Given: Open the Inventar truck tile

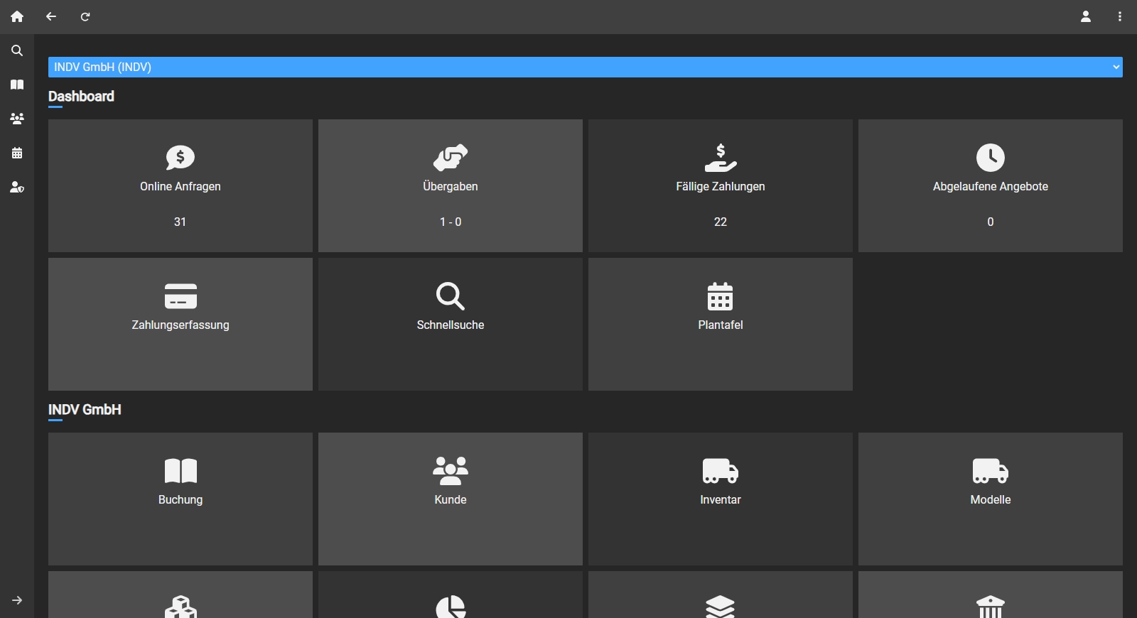Looking at the screenshot, I should pyautogui.click(x=721, y=499).
